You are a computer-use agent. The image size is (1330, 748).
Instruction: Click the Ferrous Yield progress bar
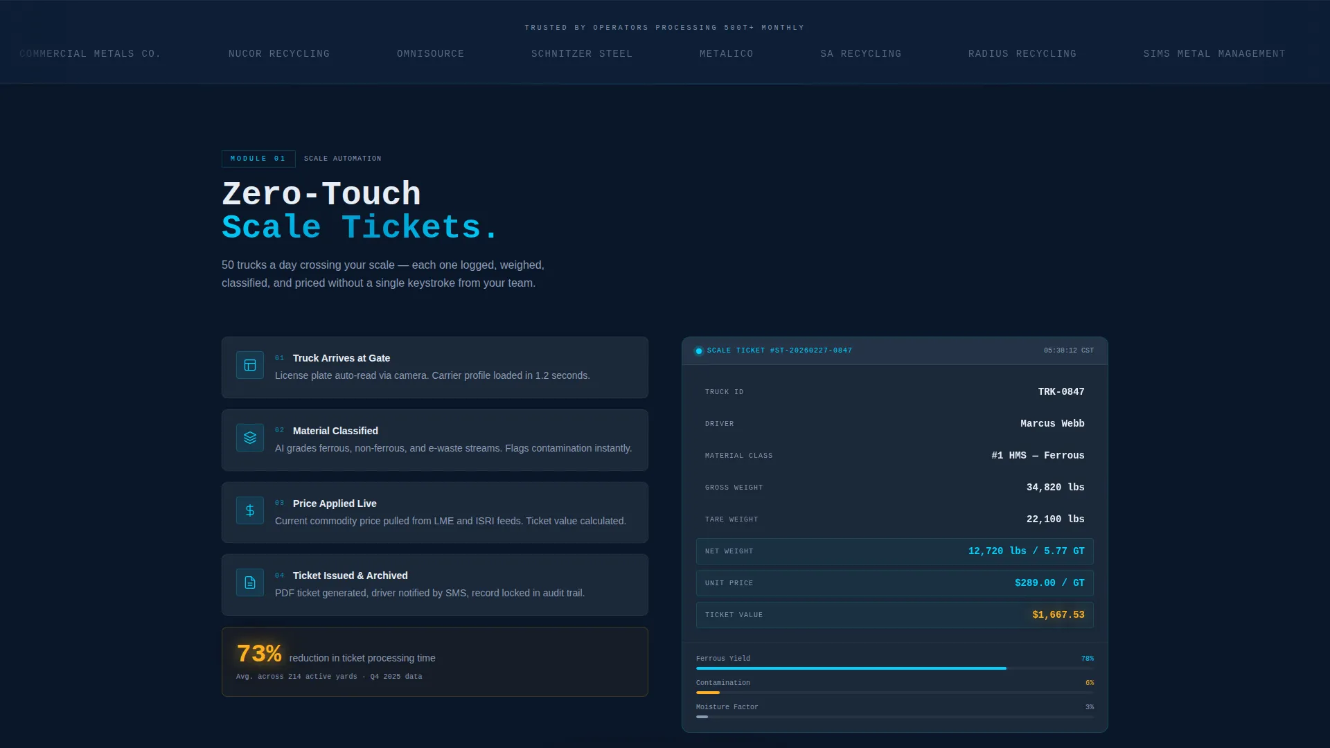(895, 668)
